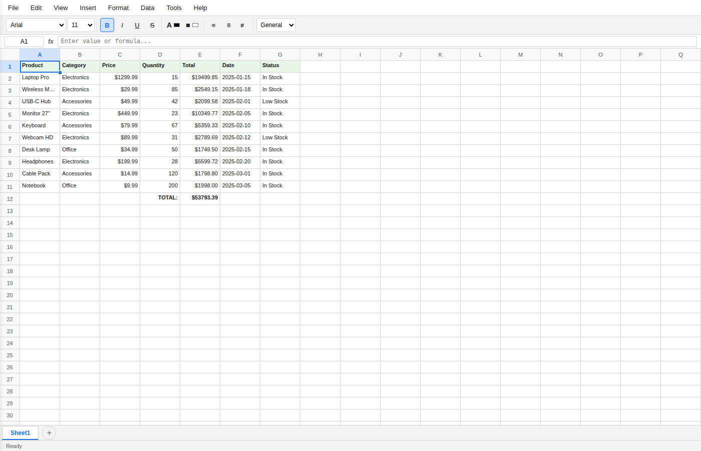The image size is (701, 451).
Task: Select the Desk Lamp cell
Action: [x=40, y=151]
